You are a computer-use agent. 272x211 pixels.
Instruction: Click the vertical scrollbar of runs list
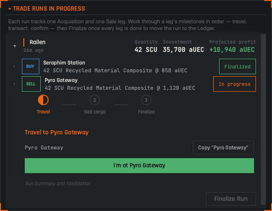263,119
